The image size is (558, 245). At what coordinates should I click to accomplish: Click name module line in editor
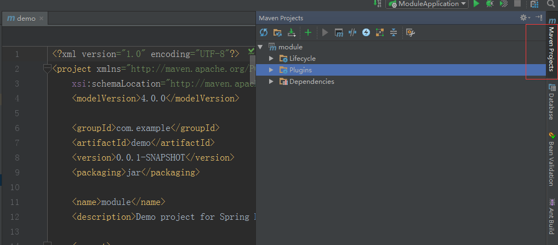[118, 202]
